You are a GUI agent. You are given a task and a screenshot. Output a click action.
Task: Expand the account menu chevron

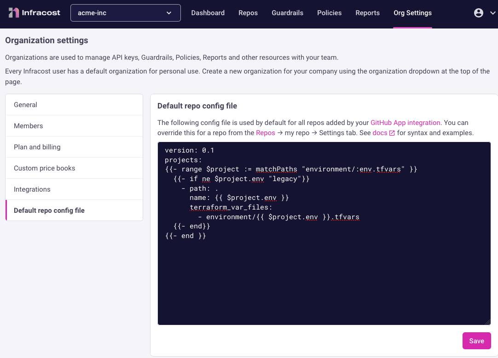point(492,13)
